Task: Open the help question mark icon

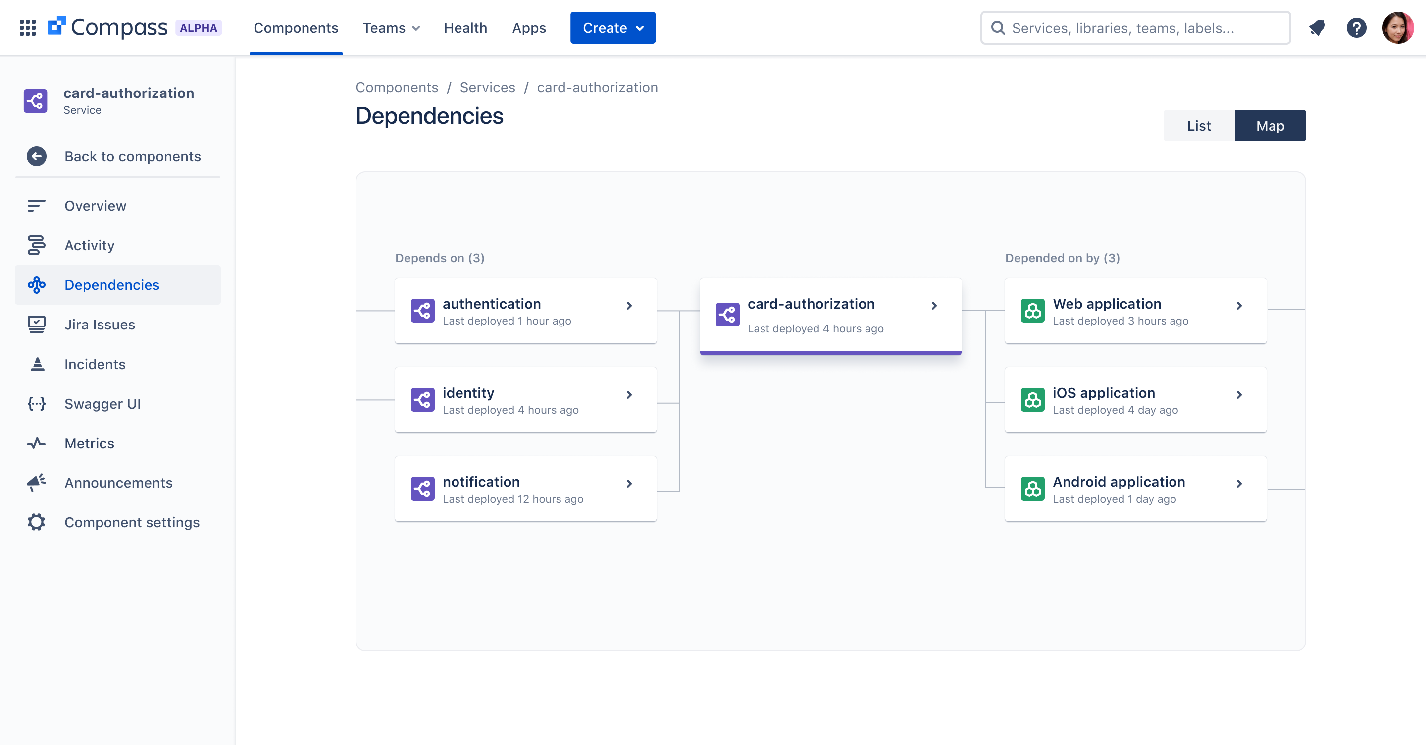Action: [1356, 28]
